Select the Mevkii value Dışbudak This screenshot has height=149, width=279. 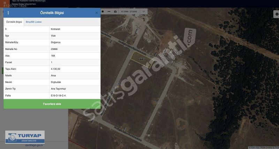pyautogui.click(x=56, y=82)
